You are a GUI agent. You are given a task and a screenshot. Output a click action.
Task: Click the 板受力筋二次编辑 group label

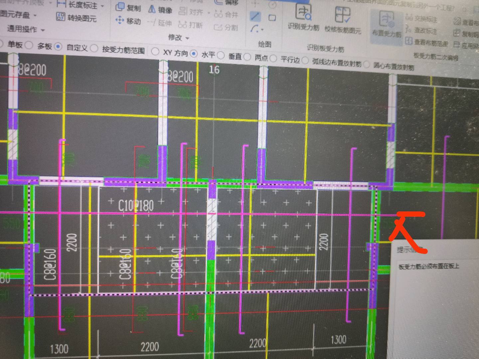point(436,57)
